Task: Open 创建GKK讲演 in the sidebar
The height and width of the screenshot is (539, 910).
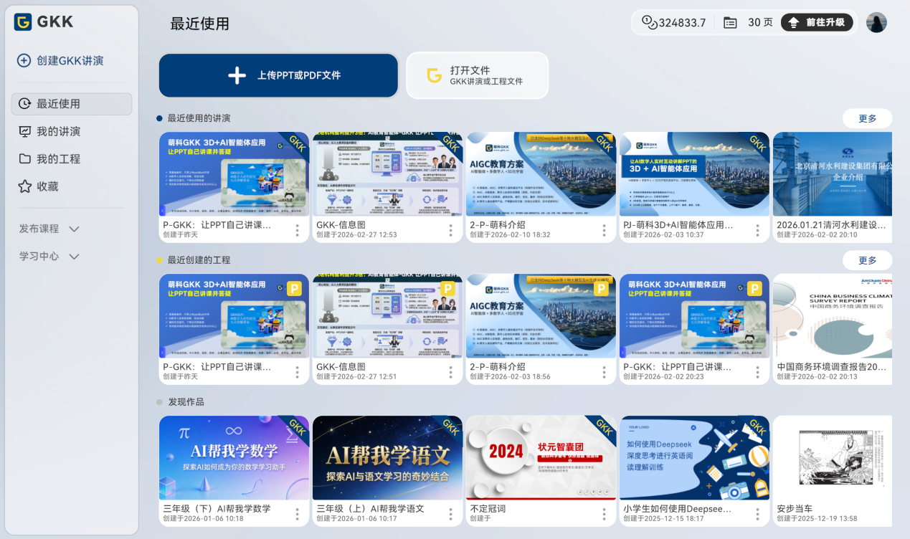Action: 61,60
